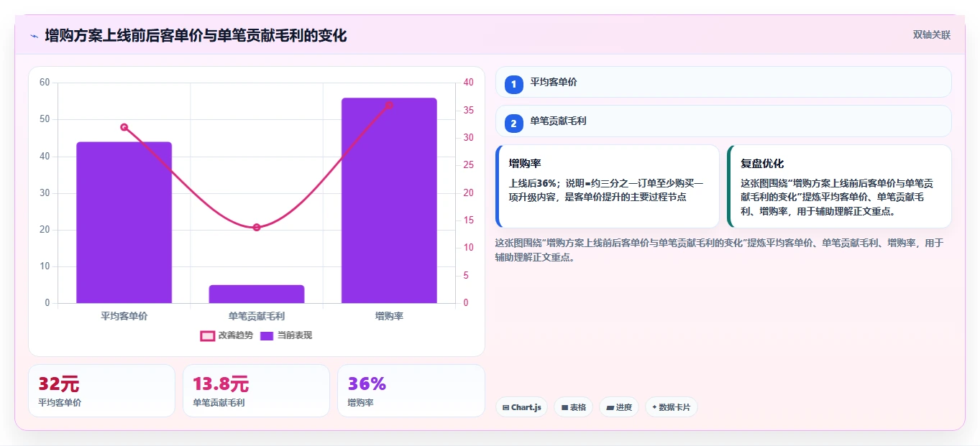Image resolution: width=980 pixels, height=446 pixels.
Task: Toggle the 当前表现 legend swatch
Action: [267, 336]
